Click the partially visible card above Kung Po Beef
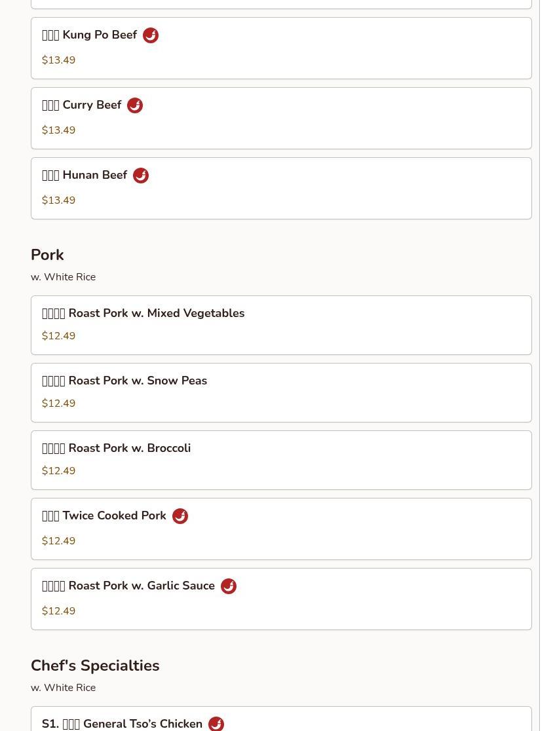The width and height of the screenshot is (553, 731). click(281, 4)
